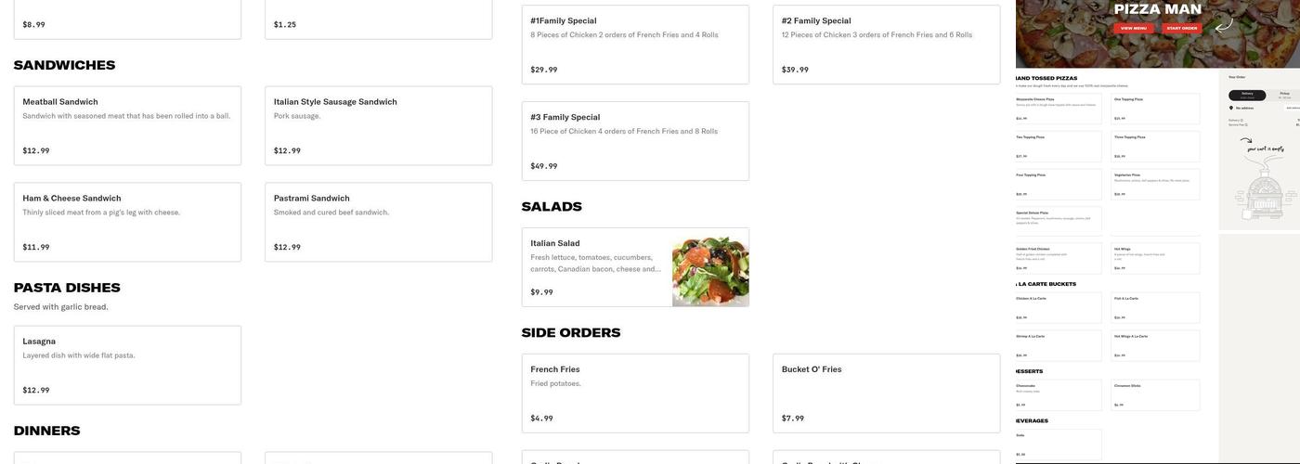This screenshot has width=1300, height=464.
Task: Open the Meatball Sandwich item card
Action: tap(127, 126)
